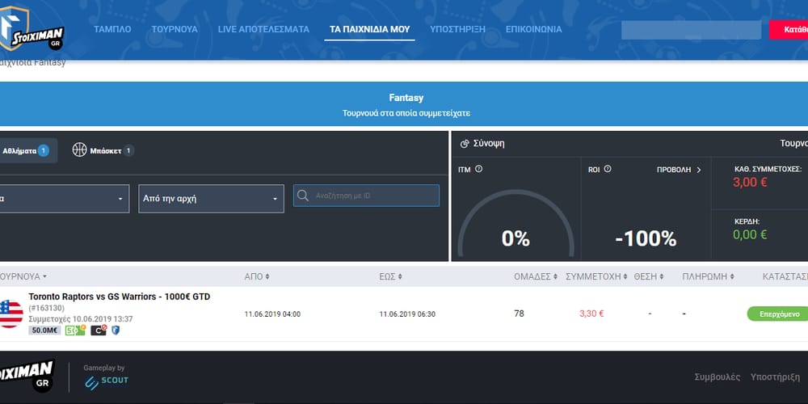Click the -100% ROI value

pyautogui.click(x=646, y=238)
